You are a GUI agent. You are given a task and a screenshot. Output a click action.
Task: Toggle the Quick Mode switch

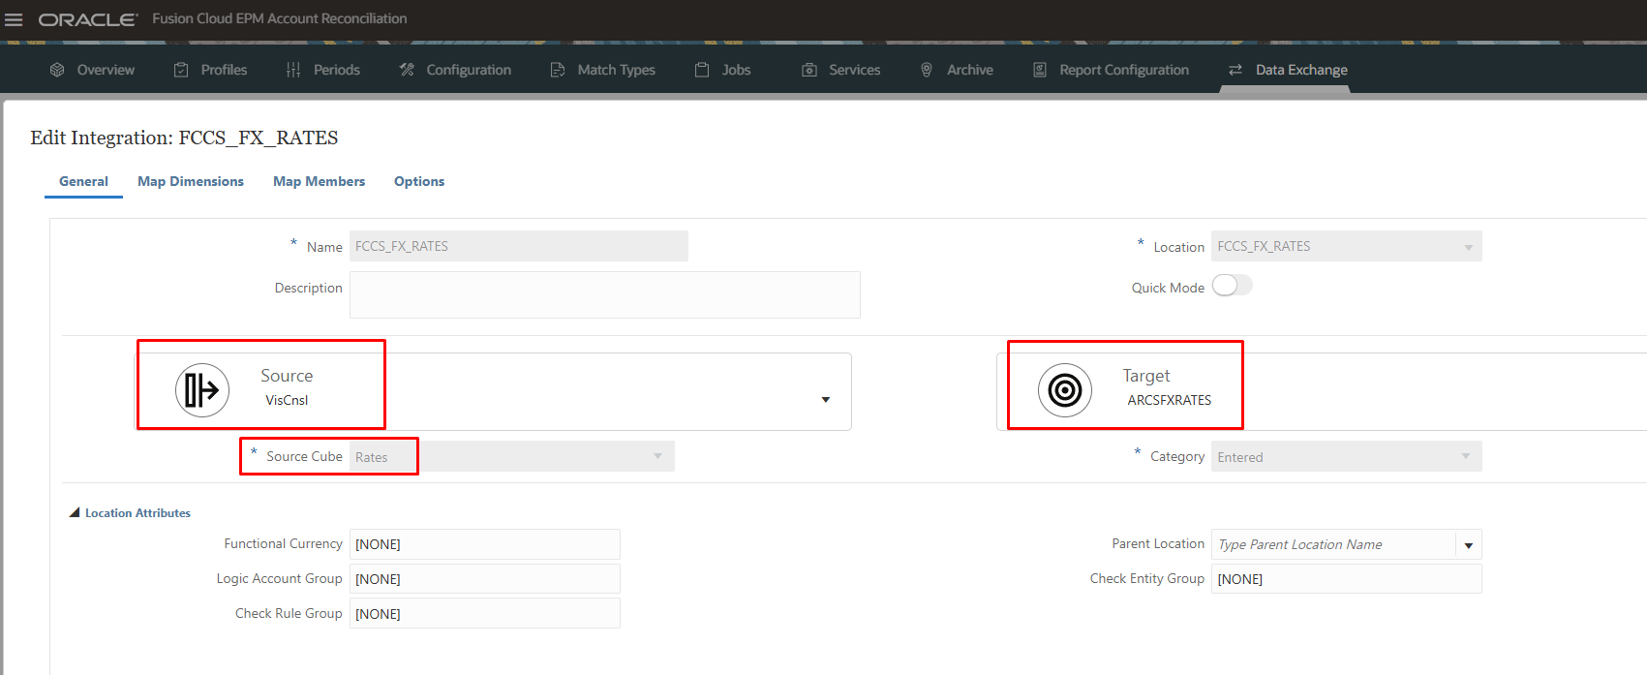1232,285
